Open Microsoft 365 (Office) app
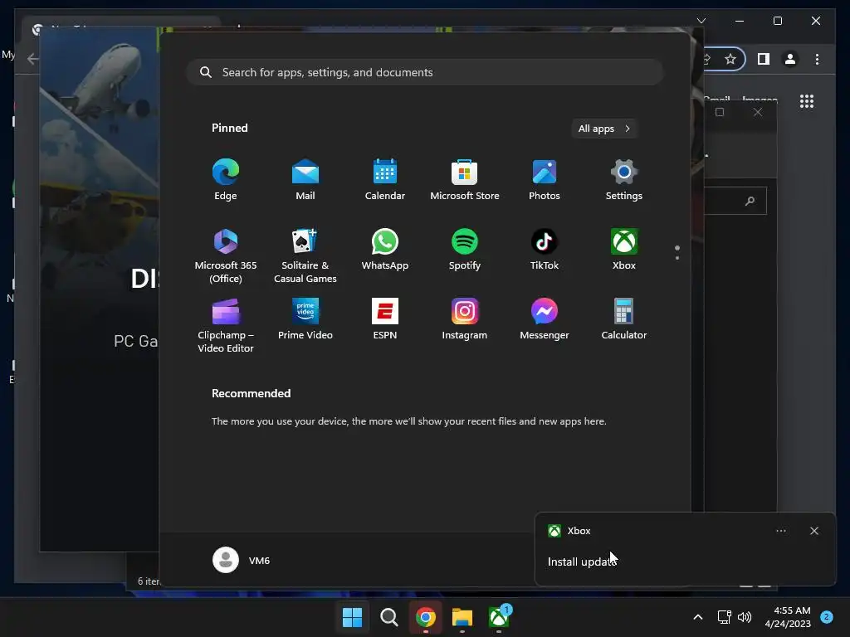The width and height of the screenshot is (850, 637). point(226,255)
